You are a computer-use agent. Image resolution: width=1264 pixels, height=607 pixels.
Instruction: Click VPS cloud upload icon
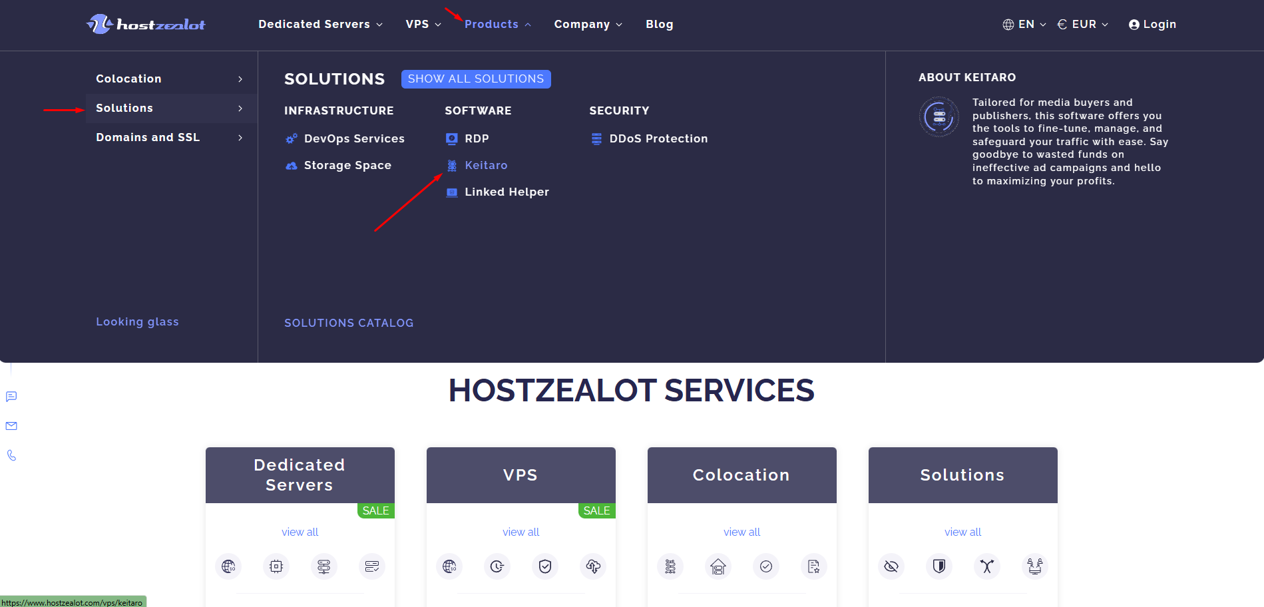(593, 566)
